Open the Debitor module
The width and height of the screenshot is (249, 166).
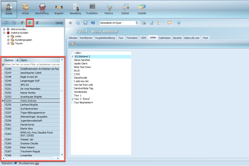[x=125, y=9]
